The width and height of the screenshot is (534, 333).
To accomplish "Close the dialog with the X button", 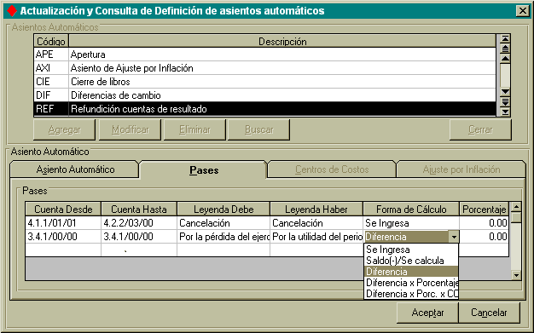I will pos(522,11).
